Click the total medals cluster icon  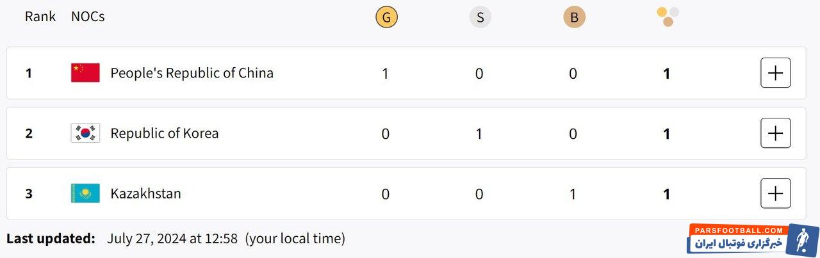(668, 17)
